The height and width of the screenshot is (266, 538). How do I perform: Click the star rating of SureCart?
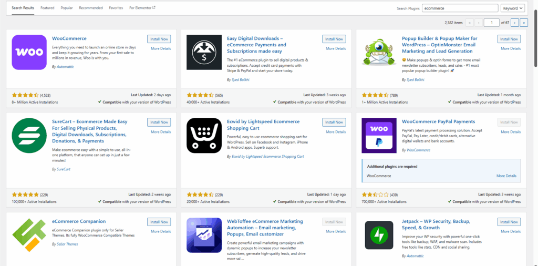25,195
